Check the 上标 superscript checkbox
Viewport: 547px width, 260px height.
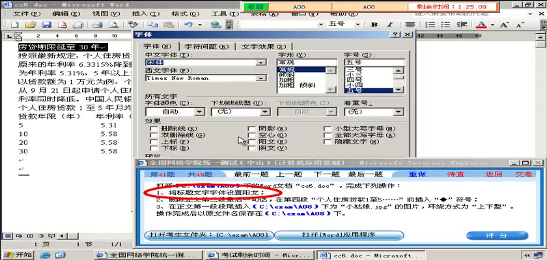point(154,142)
